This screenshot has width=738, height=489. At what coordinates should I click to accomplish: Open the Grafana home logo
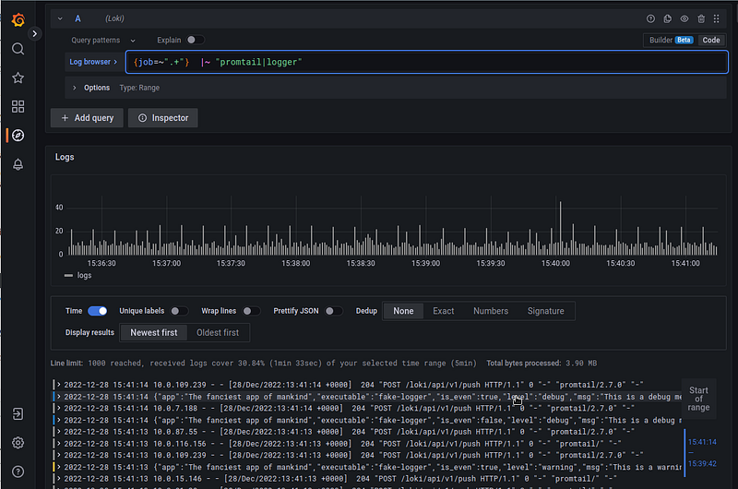pyautogui.click(x=18, y=19)
